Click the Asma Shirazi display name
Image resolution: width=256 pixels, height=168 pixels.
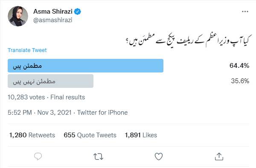pos(53,12)
